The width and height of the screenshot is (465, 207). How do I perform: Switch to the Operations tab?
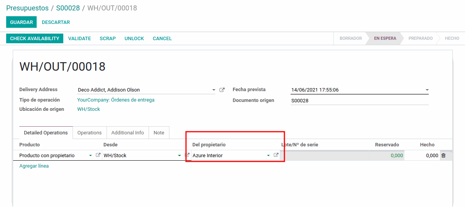pos(90,132)
